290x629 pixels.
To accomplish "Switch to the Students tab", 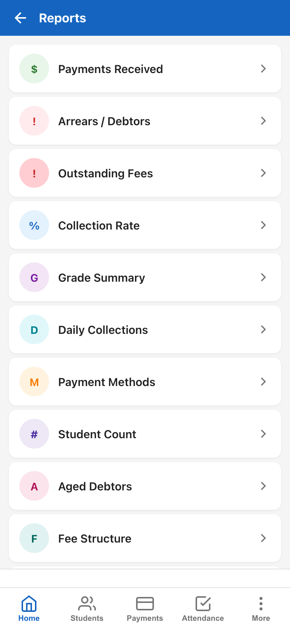I will click(87, 609).
